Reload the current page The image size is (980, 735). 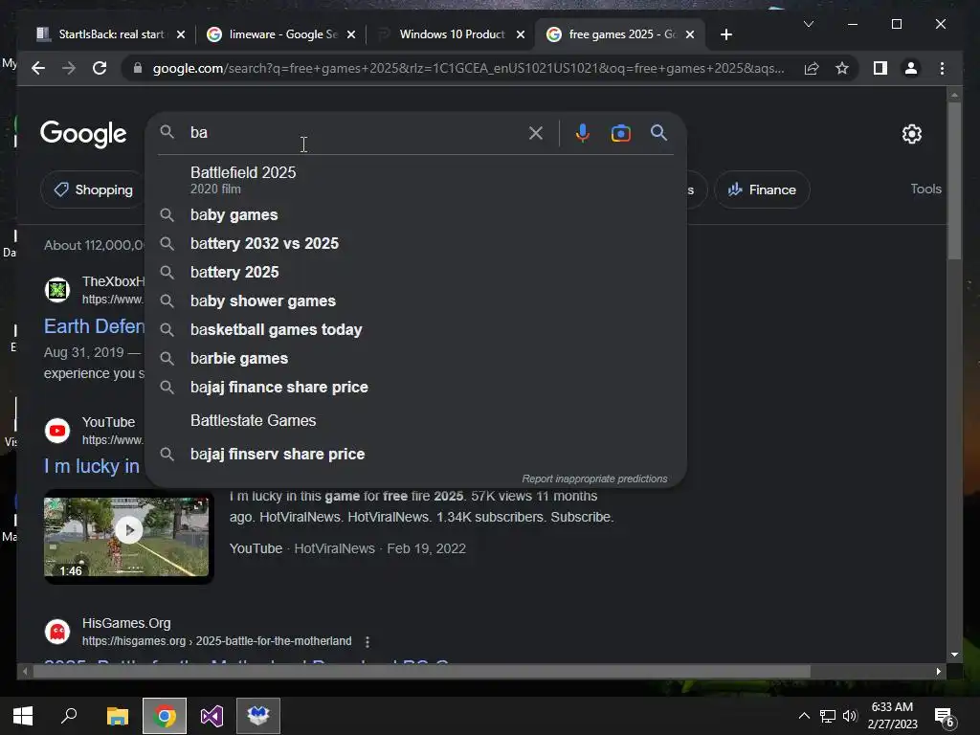coord(100,68)
